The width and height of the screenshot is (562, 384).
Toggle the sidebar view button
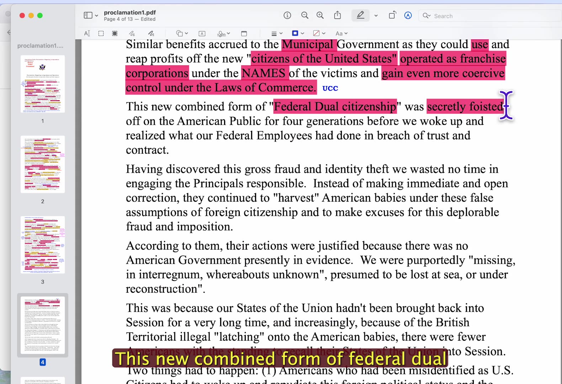[88, 15]
